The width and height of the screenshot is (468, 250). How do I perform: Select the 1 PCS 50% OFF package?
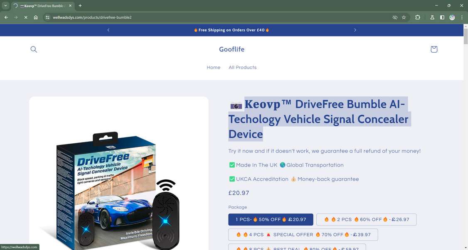tap(271, 220)
